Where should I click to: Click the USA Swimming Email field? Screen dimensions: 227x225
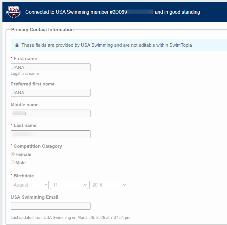coord(51,206)
